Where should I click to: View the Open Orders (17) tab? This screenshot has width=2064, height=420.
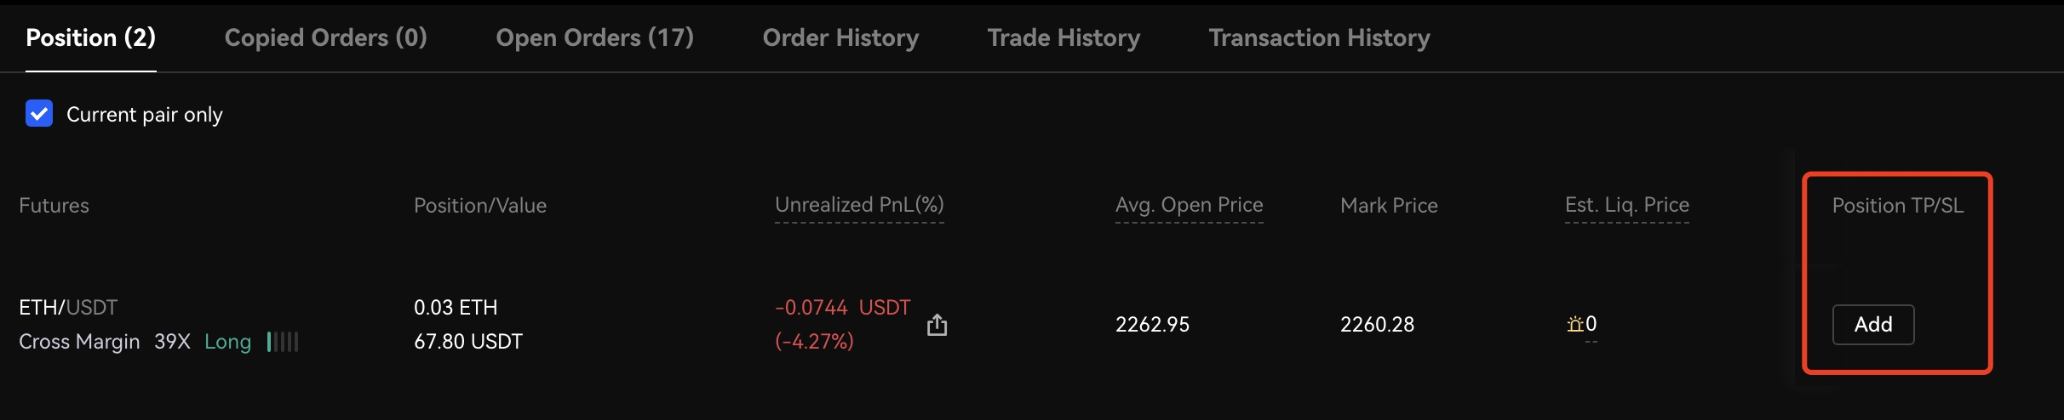(594, 37)
